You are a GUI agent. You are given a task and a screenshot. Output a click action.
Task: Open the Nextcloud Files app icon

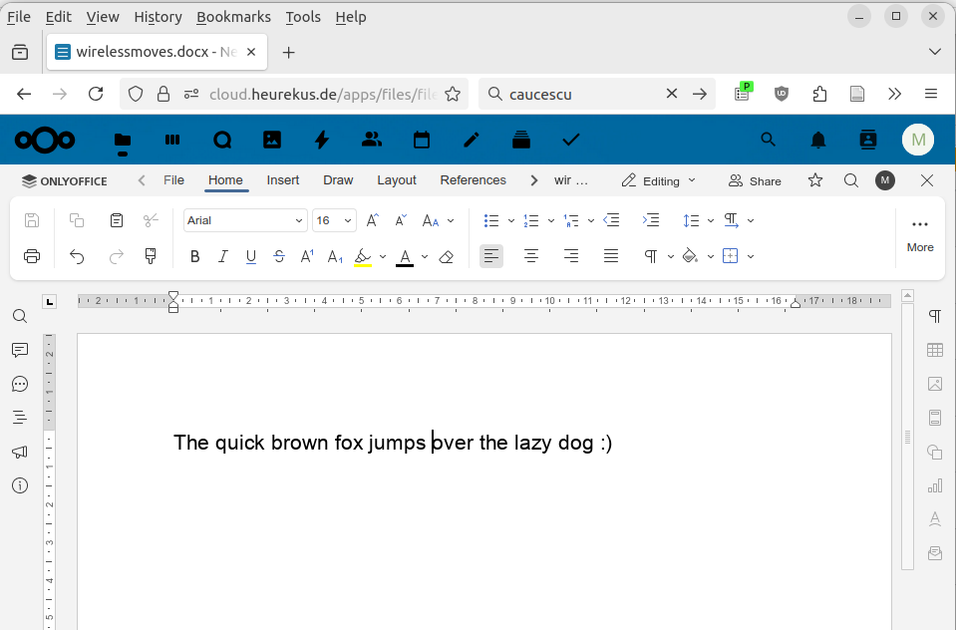pyautogui.click(x=123, y=141)
